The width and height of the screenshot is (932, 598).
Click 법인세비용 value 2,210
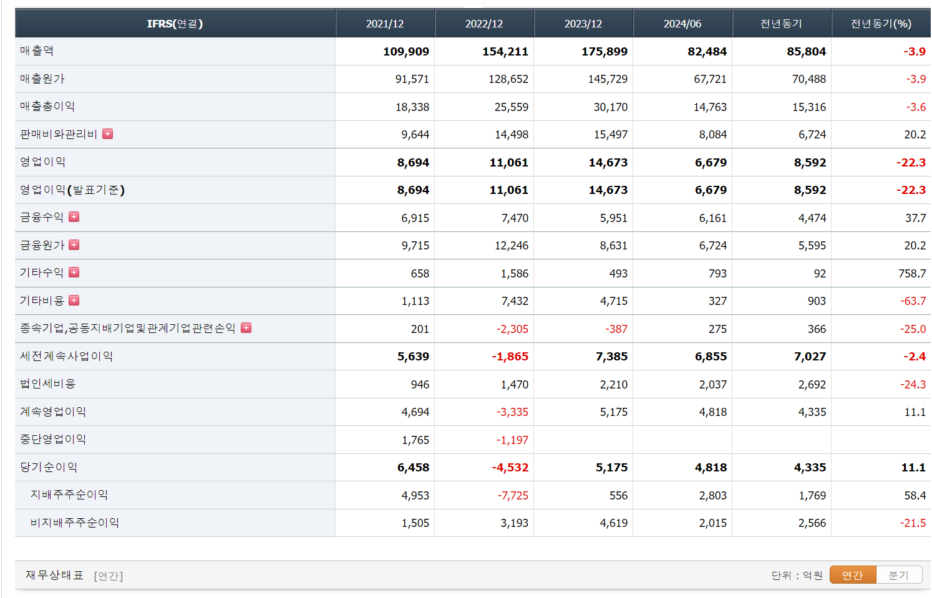[x=614, y=385]
